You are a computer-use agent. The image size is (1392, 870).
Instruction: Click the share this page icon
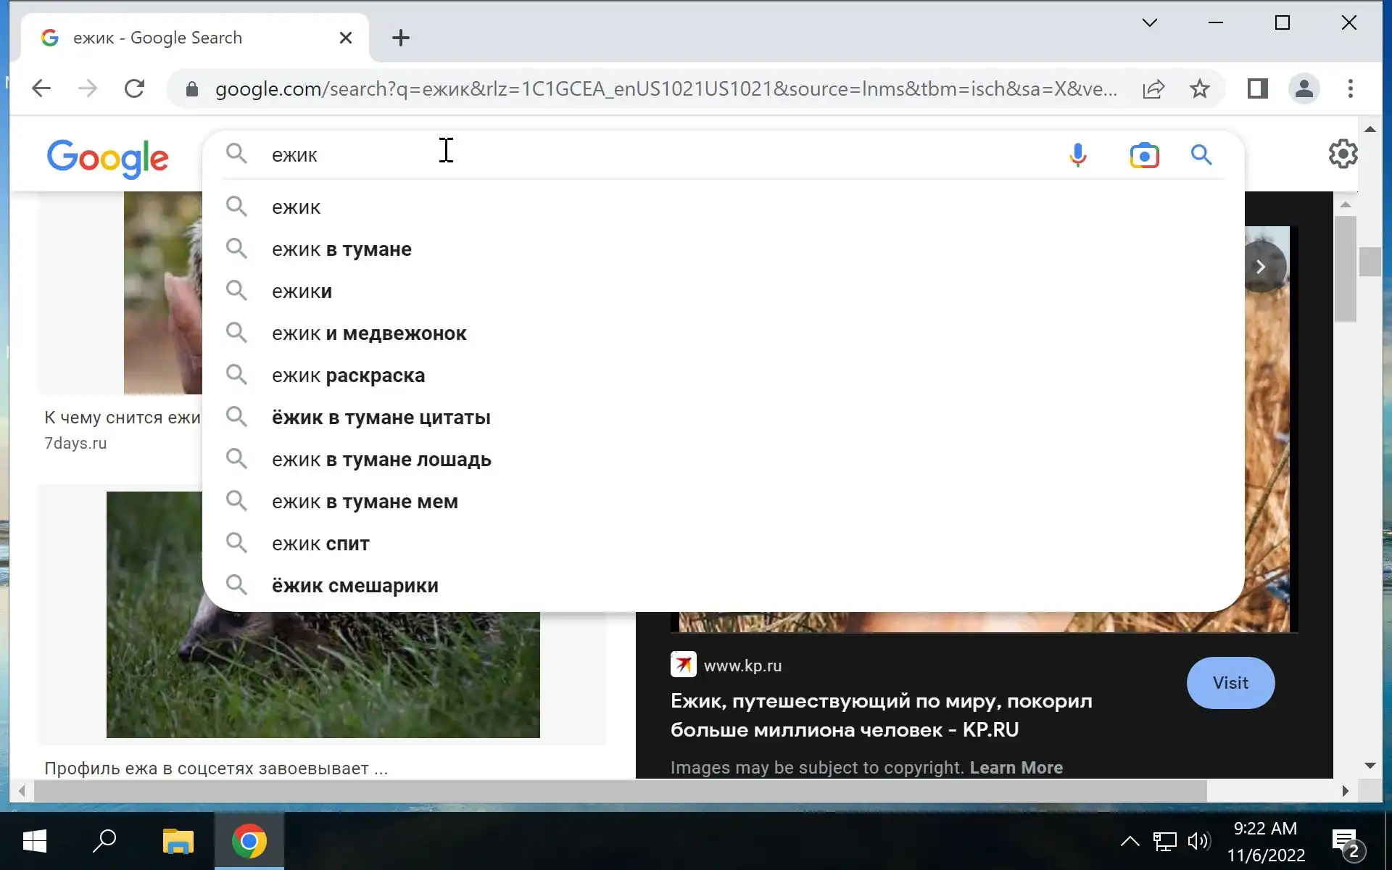coord(1153,89)
